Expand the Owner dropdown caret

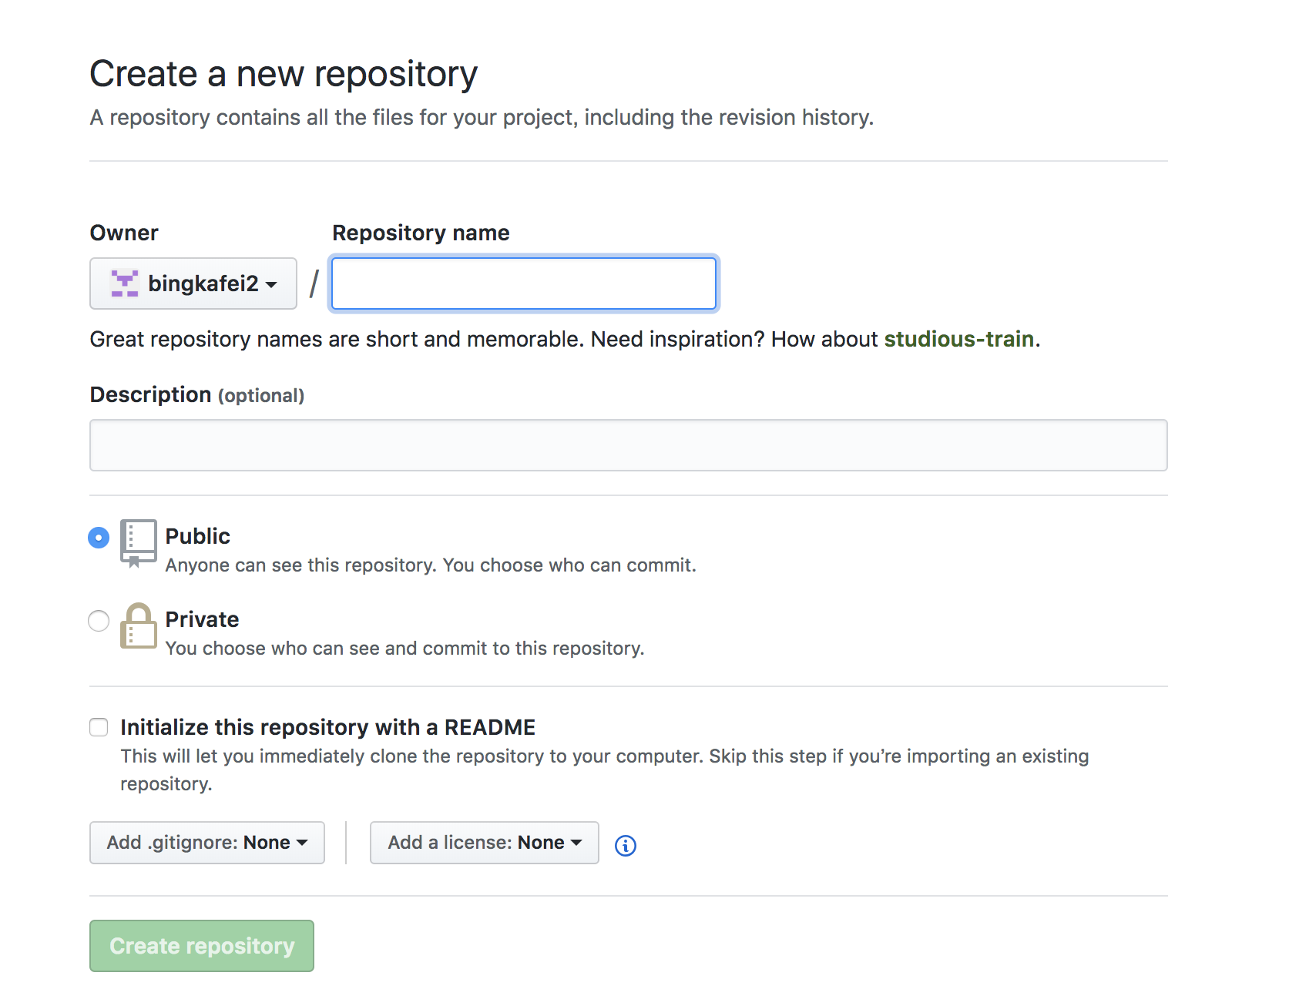click(271, 284)
